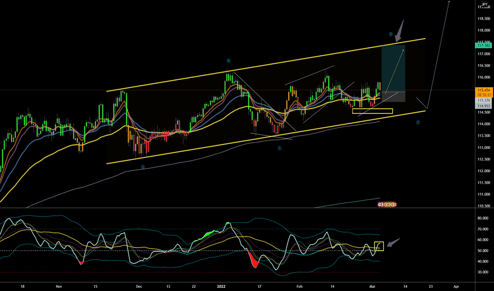Click the green 117.362 price tag
The height and width of the screenshot is (291, 494).
click(483, 46)
